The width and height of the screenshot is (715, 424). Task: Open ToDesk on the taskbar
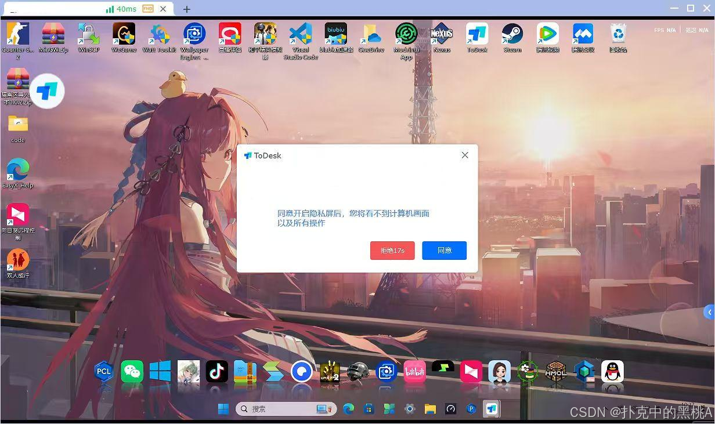[492, 409]
